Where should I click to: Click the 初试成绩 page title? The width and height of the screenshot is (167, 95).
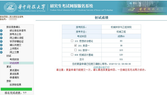pyautogui.click(x=101, y=18)
